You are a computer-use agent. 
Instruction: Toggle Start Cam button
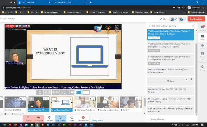pyautogui.click(x=39, y=118)
